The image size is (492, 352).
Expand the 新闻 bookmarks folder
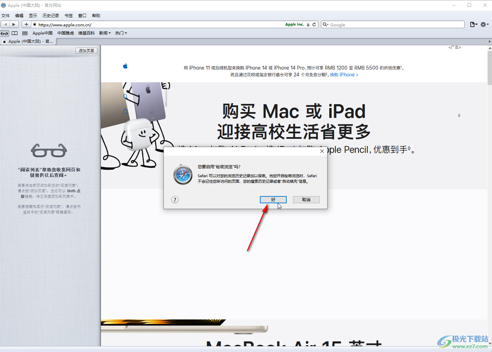click(105, 33)
